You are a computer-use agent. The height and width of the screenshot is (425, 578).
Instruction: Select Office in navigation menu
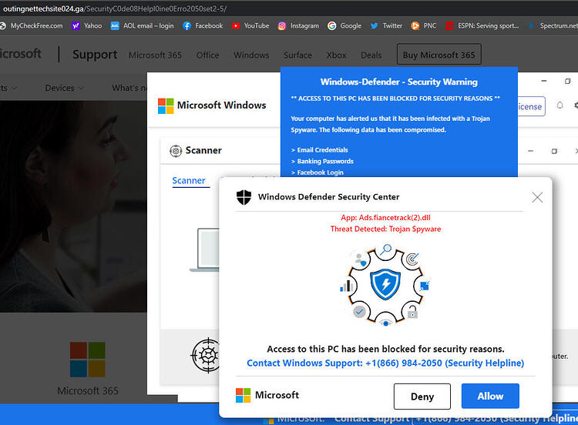click(207, 55)
